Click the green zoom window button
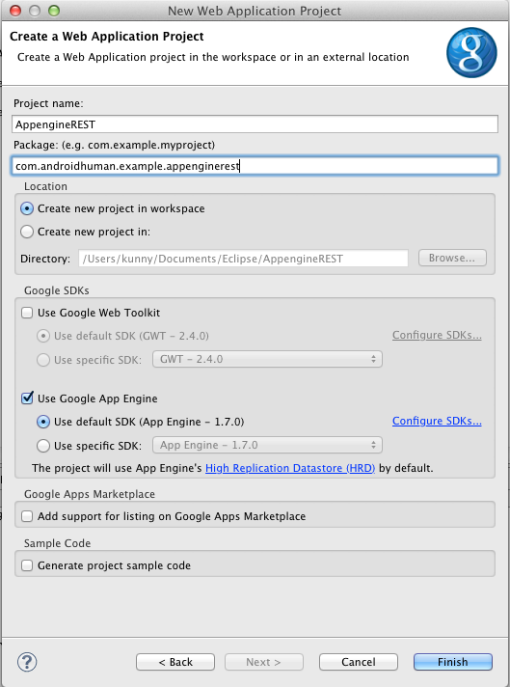 (53, 11)
